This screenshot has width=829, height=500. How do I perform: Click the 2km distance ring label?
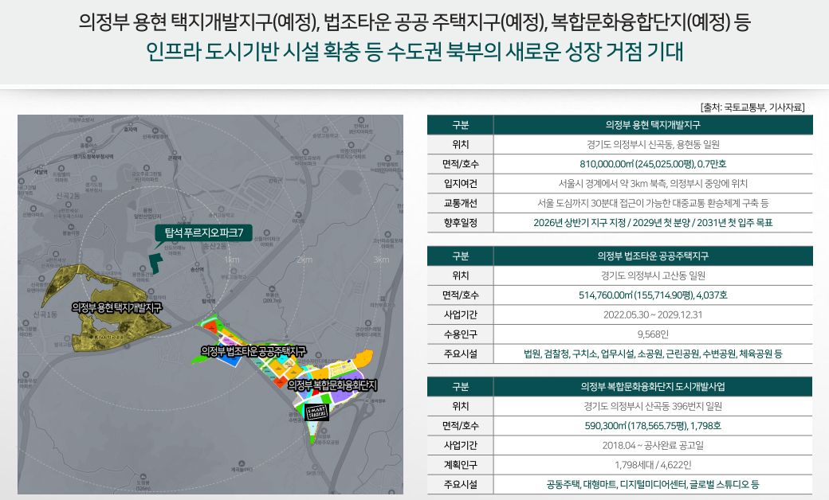pos(304,260)
